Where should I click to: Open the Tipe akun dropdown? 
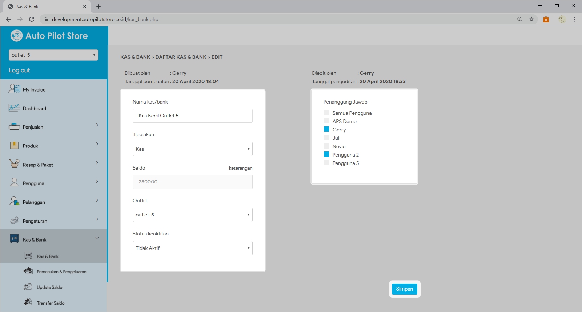coord(192,149)
